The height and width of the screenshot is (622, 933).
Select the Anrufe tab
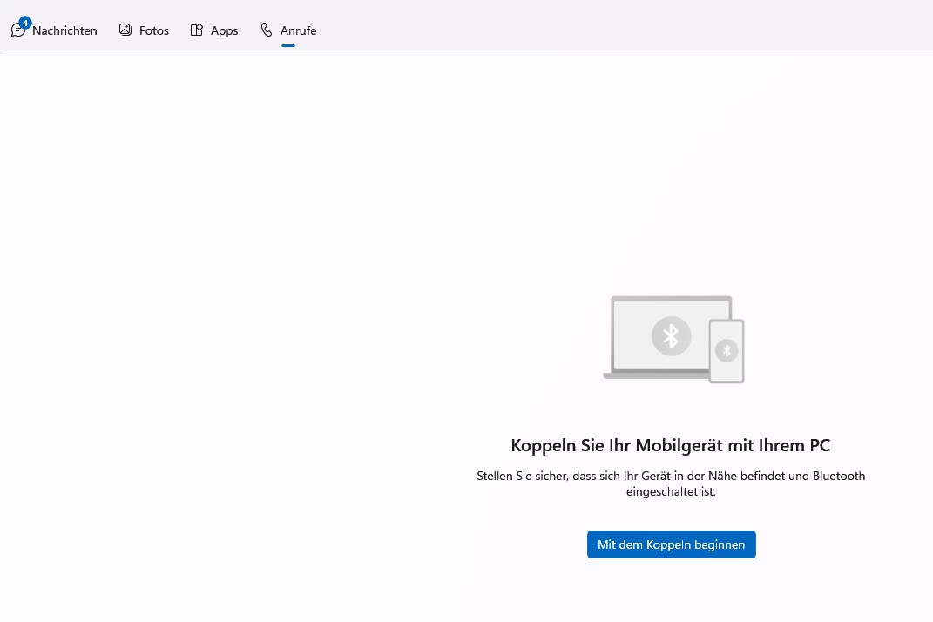coord(288,30)
